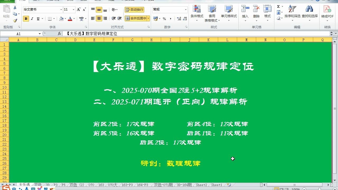Select the Format Painter brush
This screenshot has width=338, height=190.
15,20
